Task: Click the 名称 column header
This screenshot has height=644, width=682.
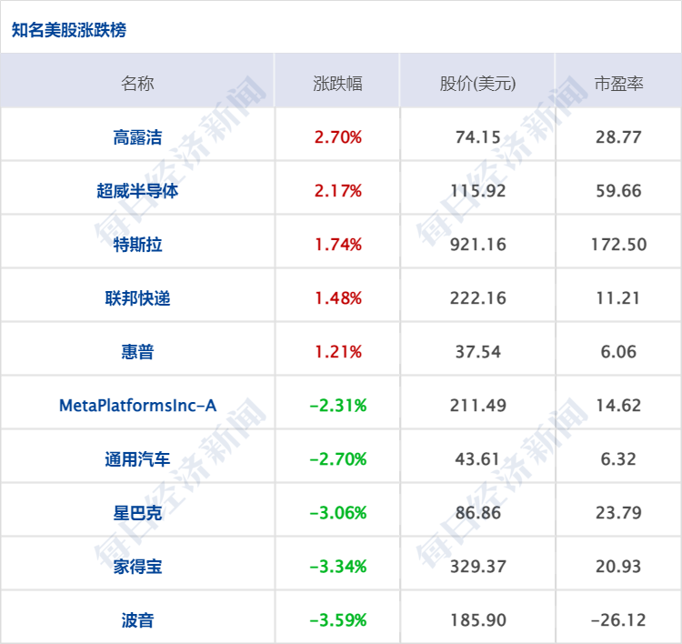Action: click(137, 84)
